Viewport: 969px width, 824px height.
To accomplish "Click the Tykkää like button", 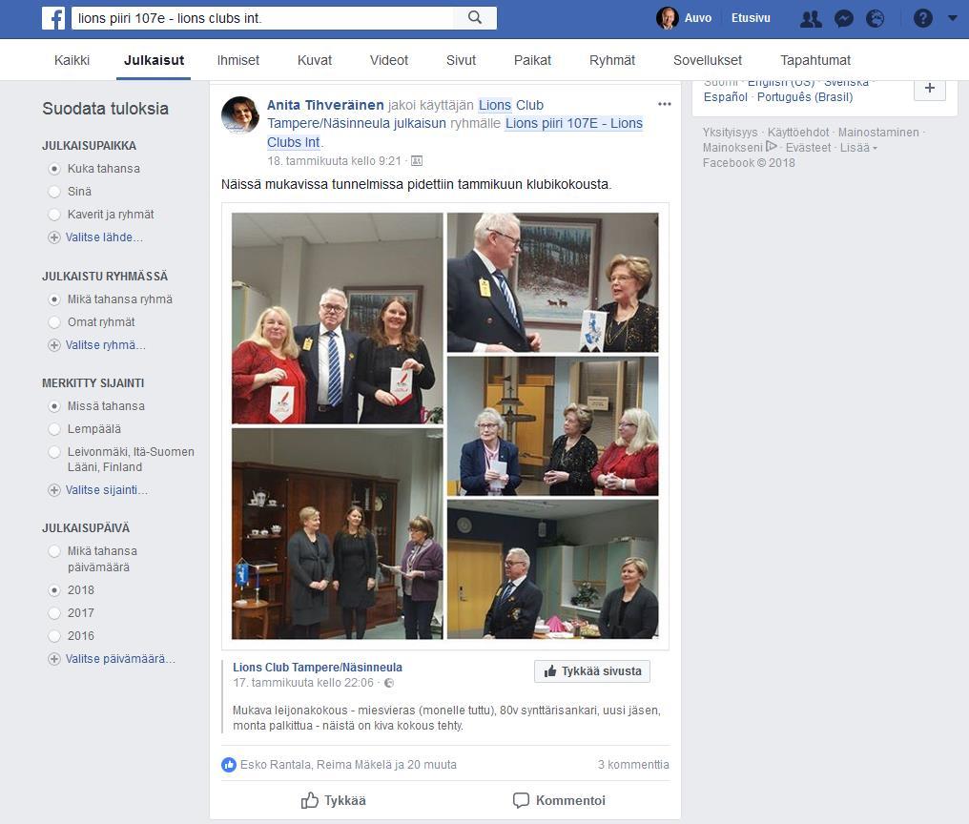I will pyautogui.click(x=333, y=800).
